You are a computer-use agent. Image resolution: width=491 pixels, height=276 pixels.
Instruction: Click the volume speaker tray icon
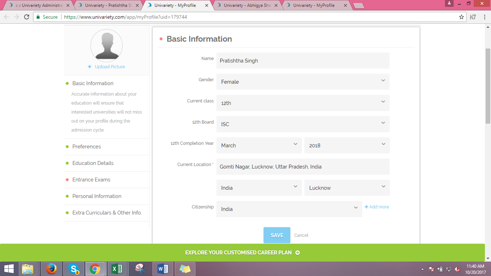tap(457, 269)
